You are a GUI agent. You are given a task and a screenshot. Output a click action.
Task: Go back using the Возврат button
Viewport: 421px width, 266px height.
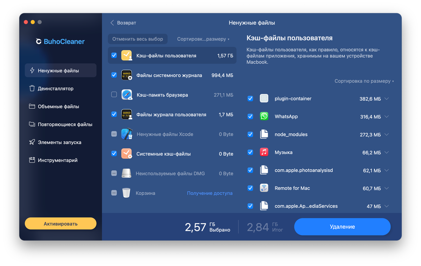pyautogui.click(x=123, y=23)
